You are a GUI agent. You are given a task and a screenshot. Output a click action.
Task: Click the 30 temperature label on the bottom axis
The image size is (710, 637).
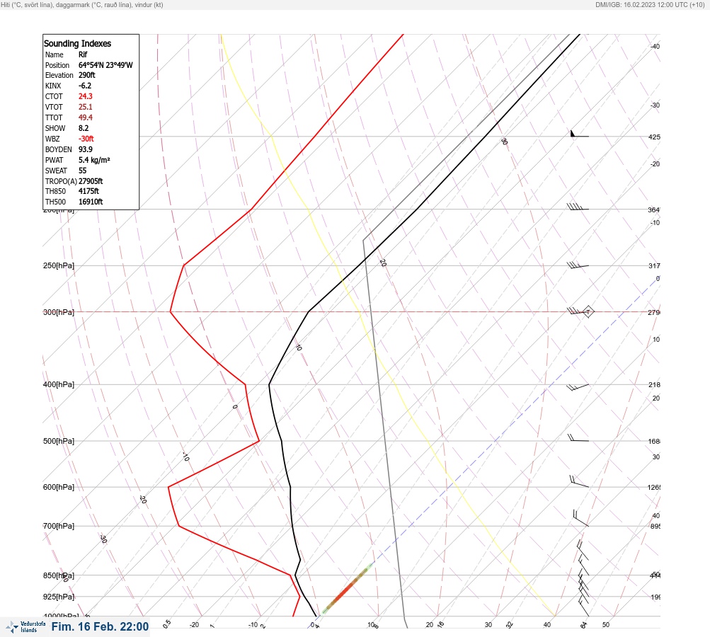coord(488,625)
